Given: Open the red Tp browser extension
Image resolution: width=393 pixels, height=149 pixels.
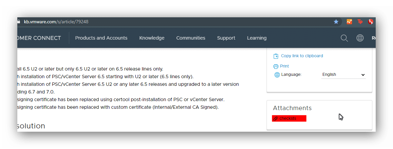Looking at the screenshot, I should [x=360, y=22].
